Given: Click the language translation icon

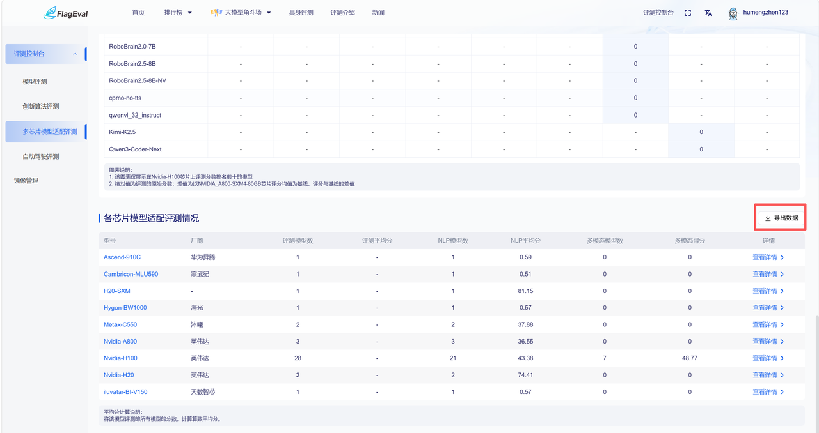Looking at the screenshot, I should (x=708, y=13).
